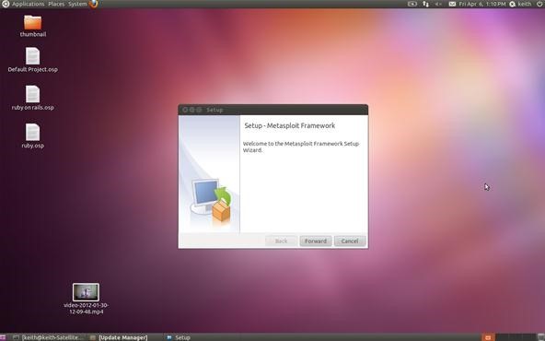Click the battery indicator icon
Screen dimensions: 545x341
click(x=412, y=5)
